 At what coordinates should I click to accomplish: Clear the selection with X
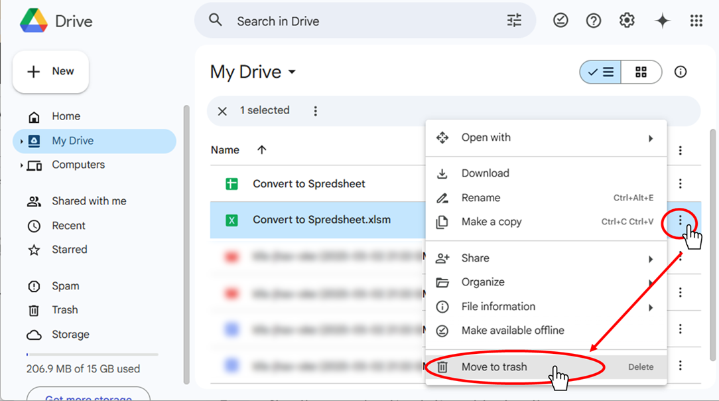[x=222, y=111]
